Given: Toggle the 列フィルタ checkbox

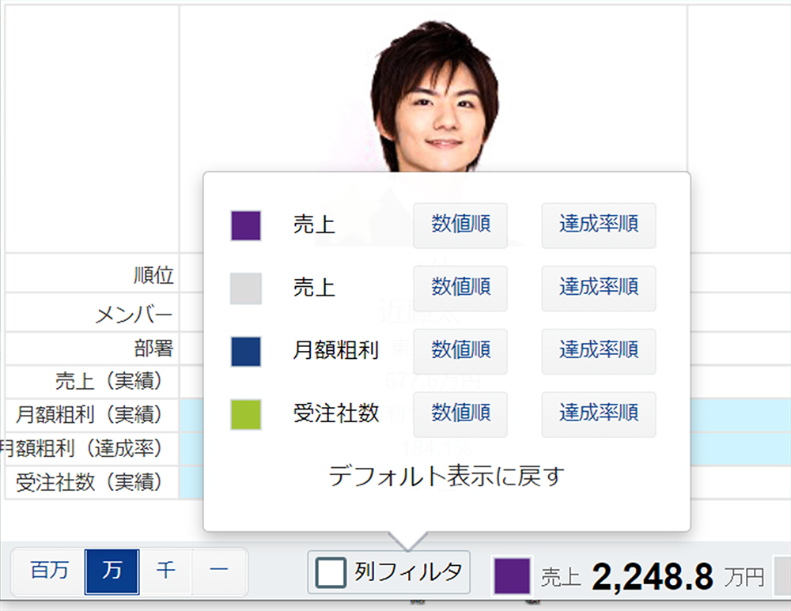Looking at the screenshot, I should click(x=331, y=572).
